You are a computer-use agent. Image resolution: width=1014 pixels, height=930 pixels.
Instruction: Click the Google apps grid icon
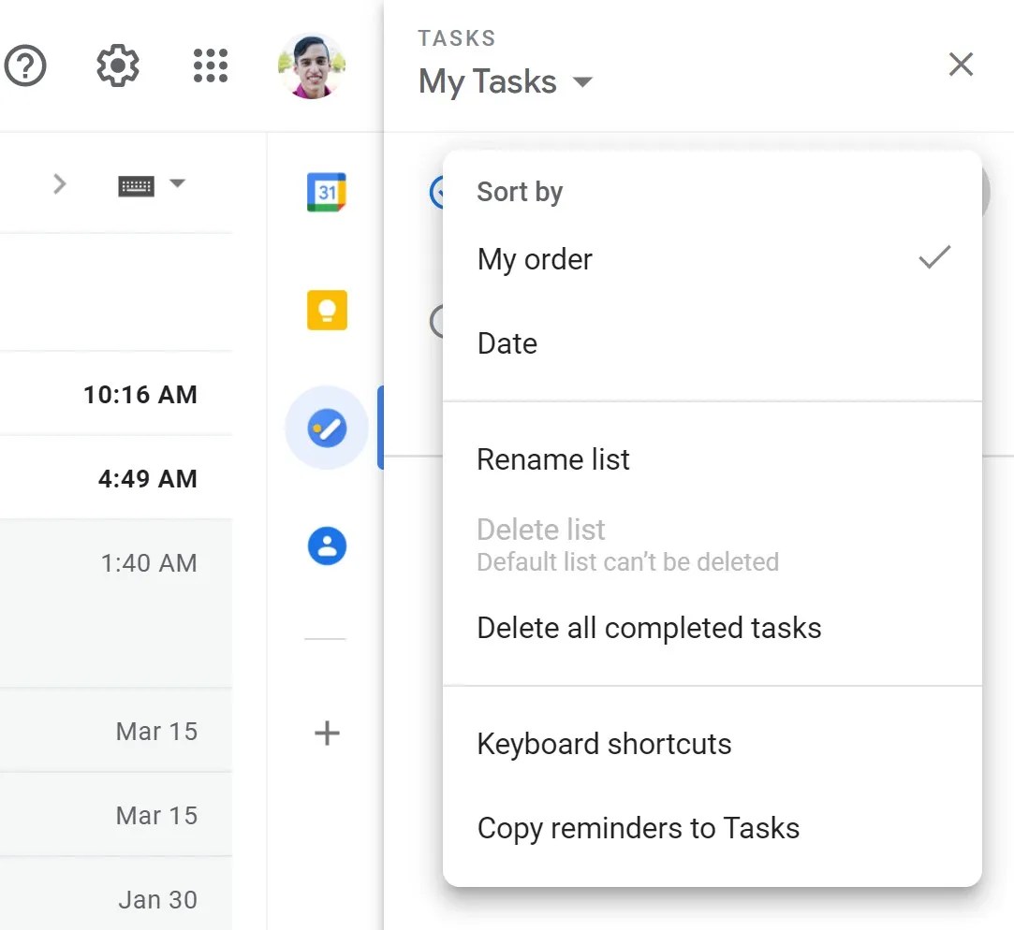[x=210, y=65]
